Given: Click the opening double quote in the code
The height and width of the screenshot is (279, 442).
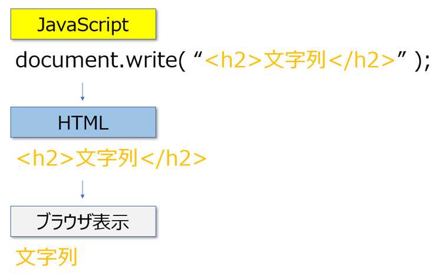Looking at the screenshot, I should coord(198,56).
